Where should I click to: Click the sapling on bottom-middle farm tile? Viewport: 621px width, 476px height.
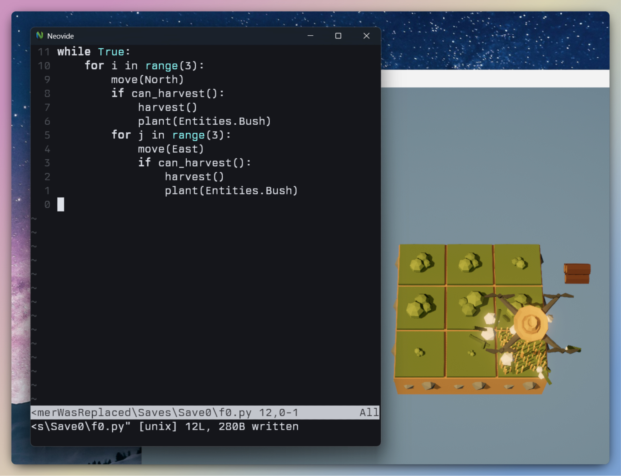[471, 353]
